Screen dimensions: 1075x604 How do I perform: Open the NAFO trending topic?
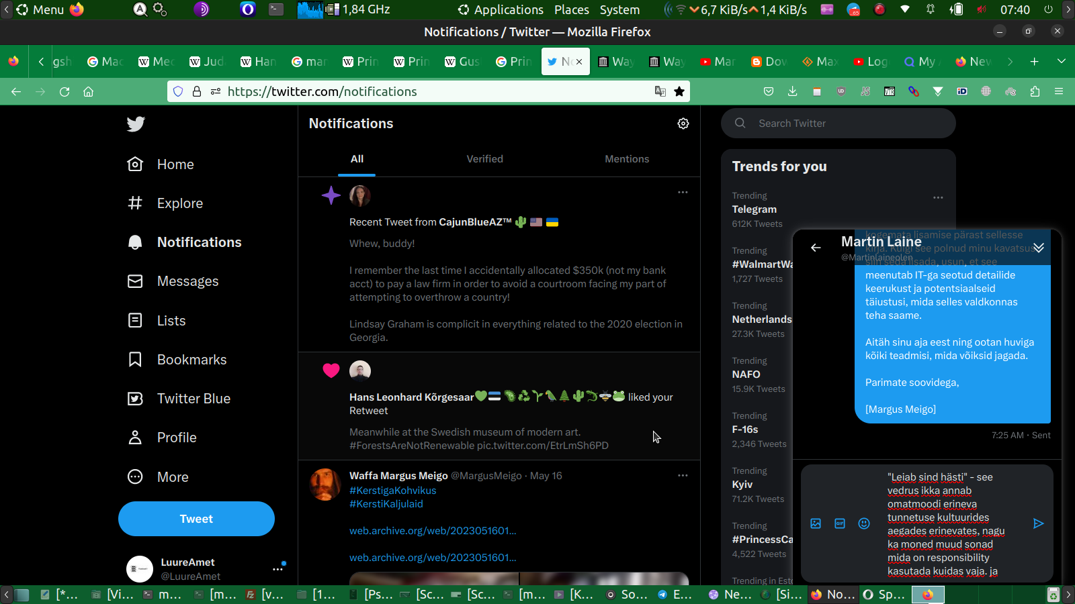point(746,374)
